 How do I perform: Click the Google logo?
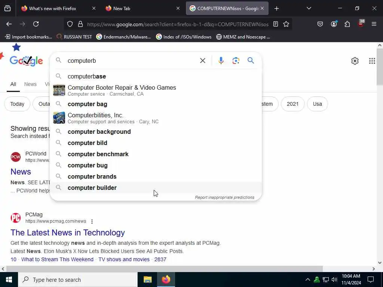point(26,61)
